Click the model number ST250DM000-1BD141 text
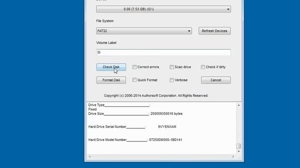Screen dimensions: 300x168 pyautogui.click(x=165, y=140)
